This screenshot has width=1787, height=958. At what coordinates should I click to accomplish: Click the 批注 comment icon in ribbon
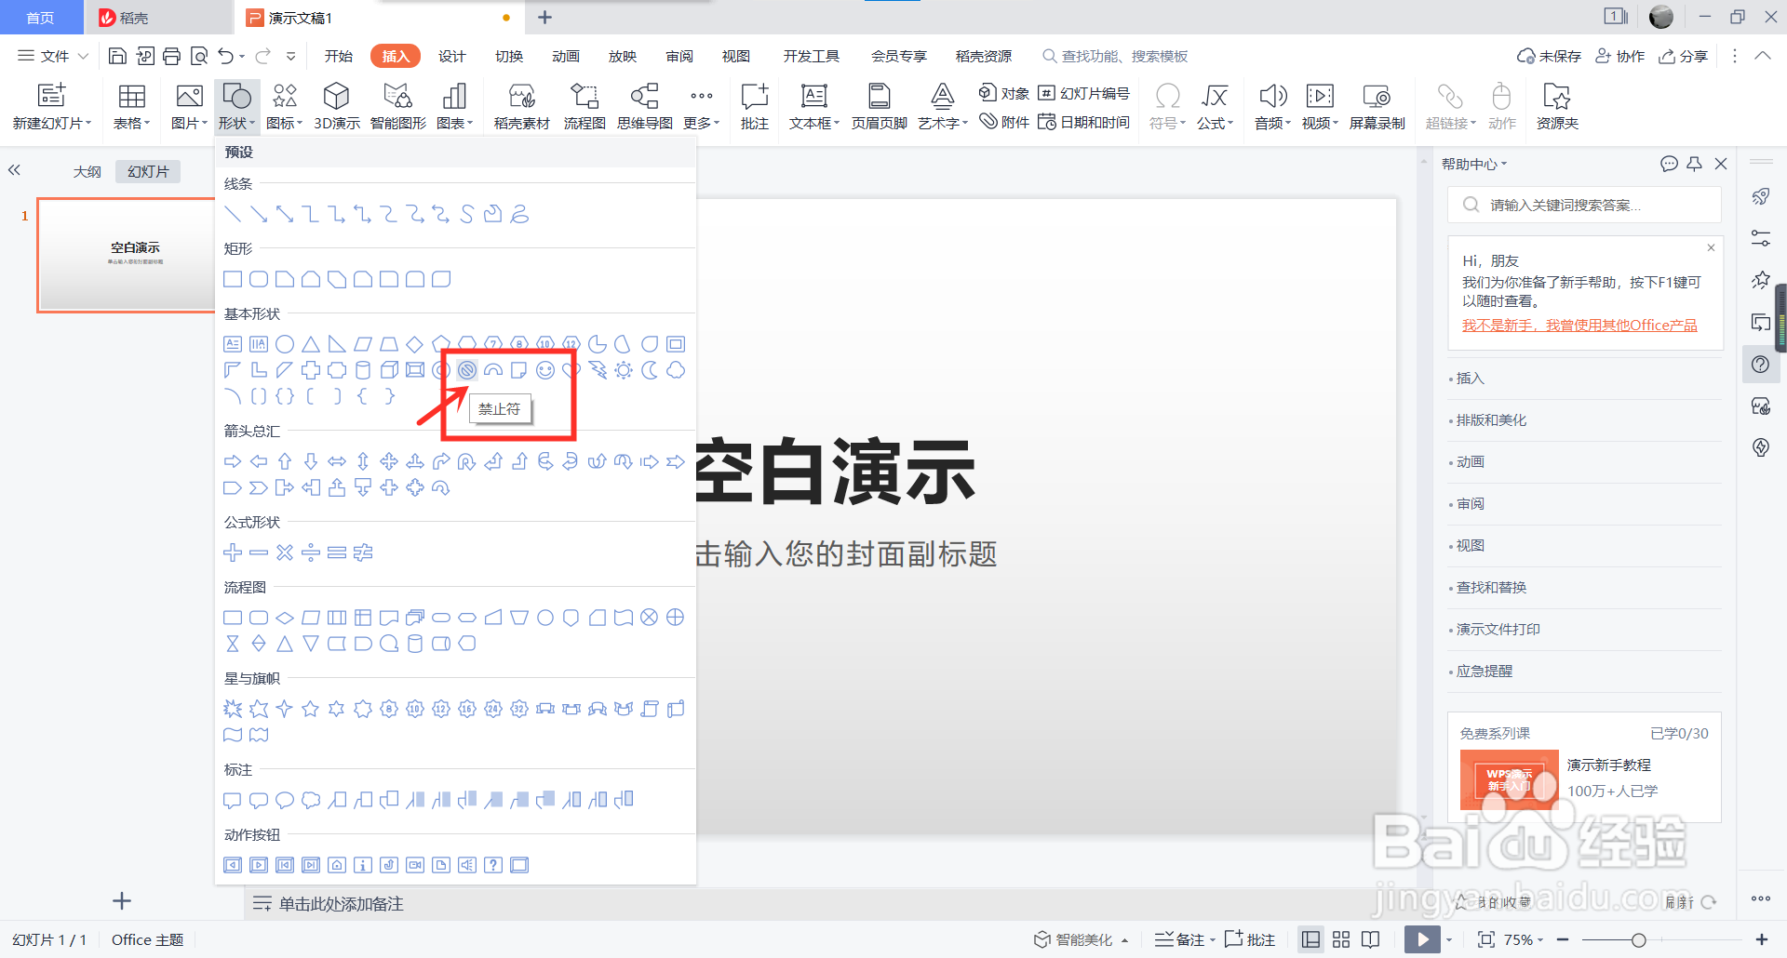[x=755, y=106]
